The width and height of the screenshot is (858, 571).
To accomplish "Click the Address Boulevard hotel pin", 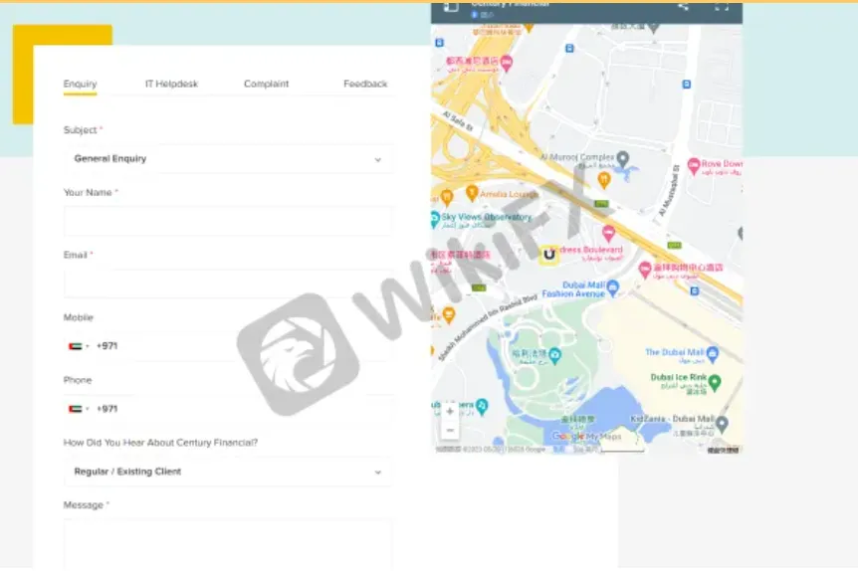I will pos(608,234).
